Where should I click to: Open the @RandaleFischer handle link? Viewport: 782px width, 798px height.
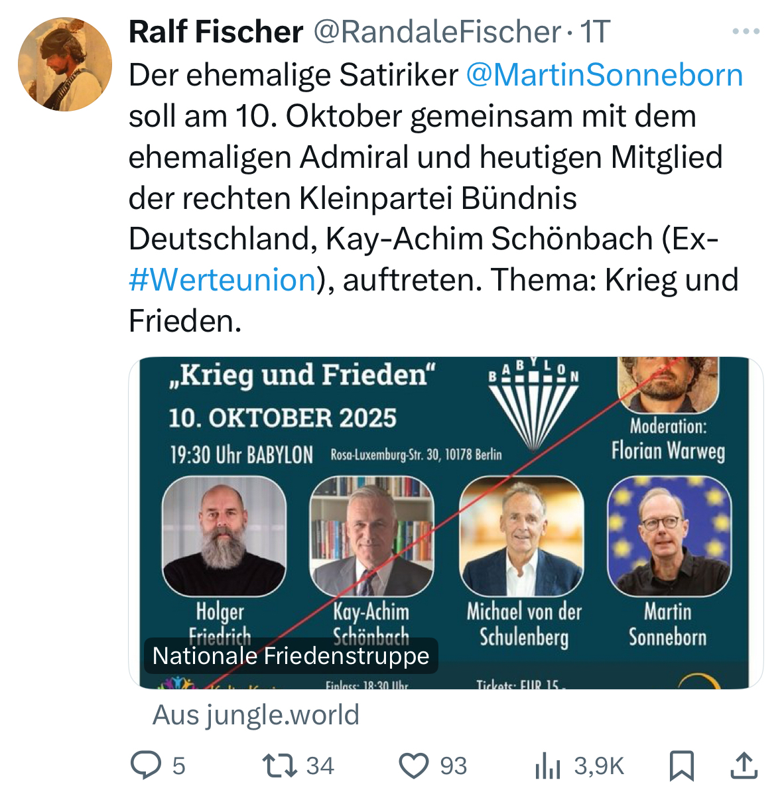[x=437, y=32]
